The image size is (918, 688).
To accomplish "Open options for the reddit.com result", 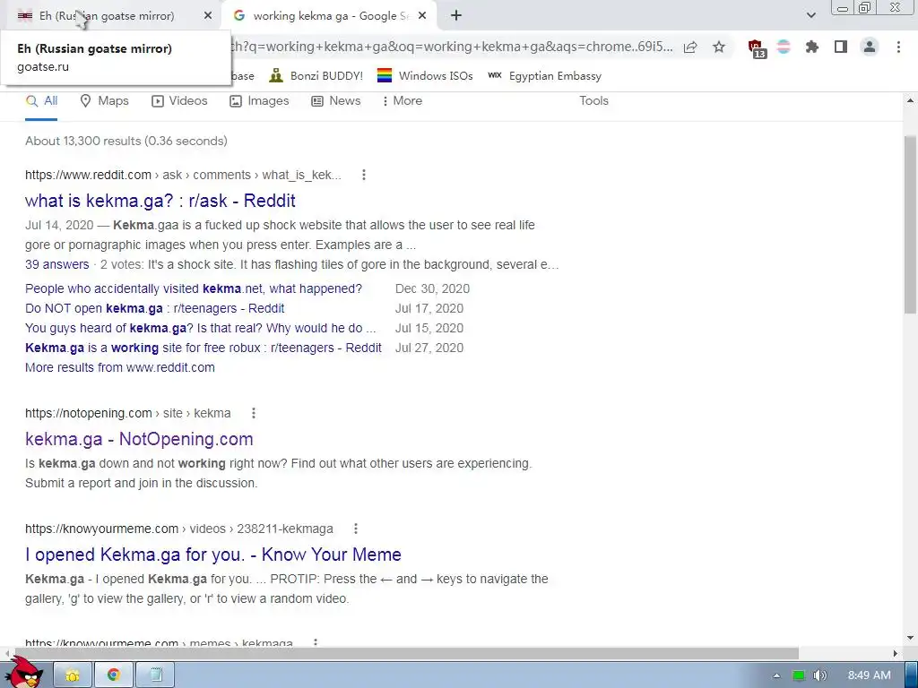I will click(x=364, y=175).
